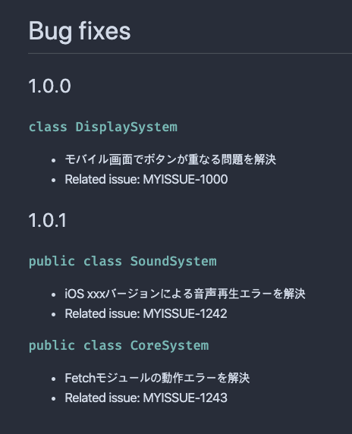Click the Fetch module error bullet text
Image resolution: width=352 pixels, height=434 pixels.
click(157, 378)
